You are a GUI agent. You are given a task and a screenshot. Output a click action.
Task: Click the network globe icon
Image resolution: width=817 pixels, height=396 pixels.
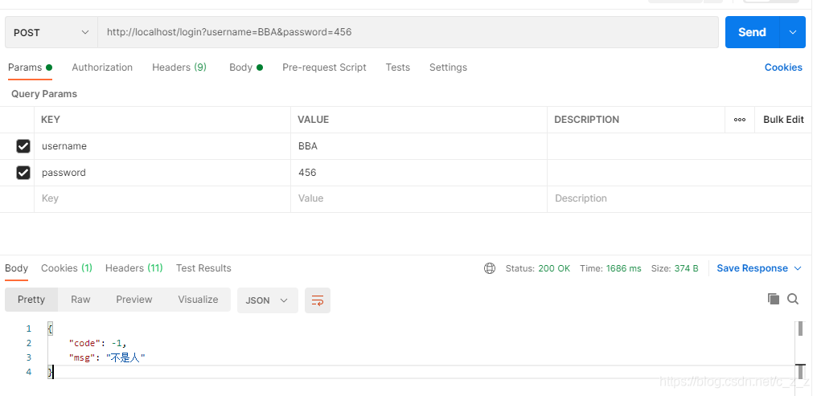490,268
